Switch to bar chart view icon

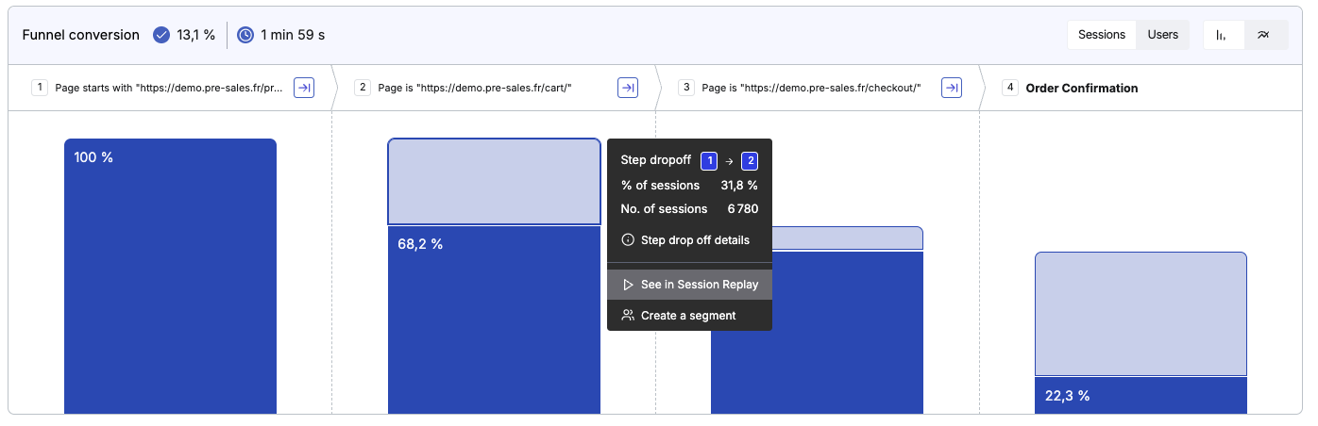coord(1224,35)
